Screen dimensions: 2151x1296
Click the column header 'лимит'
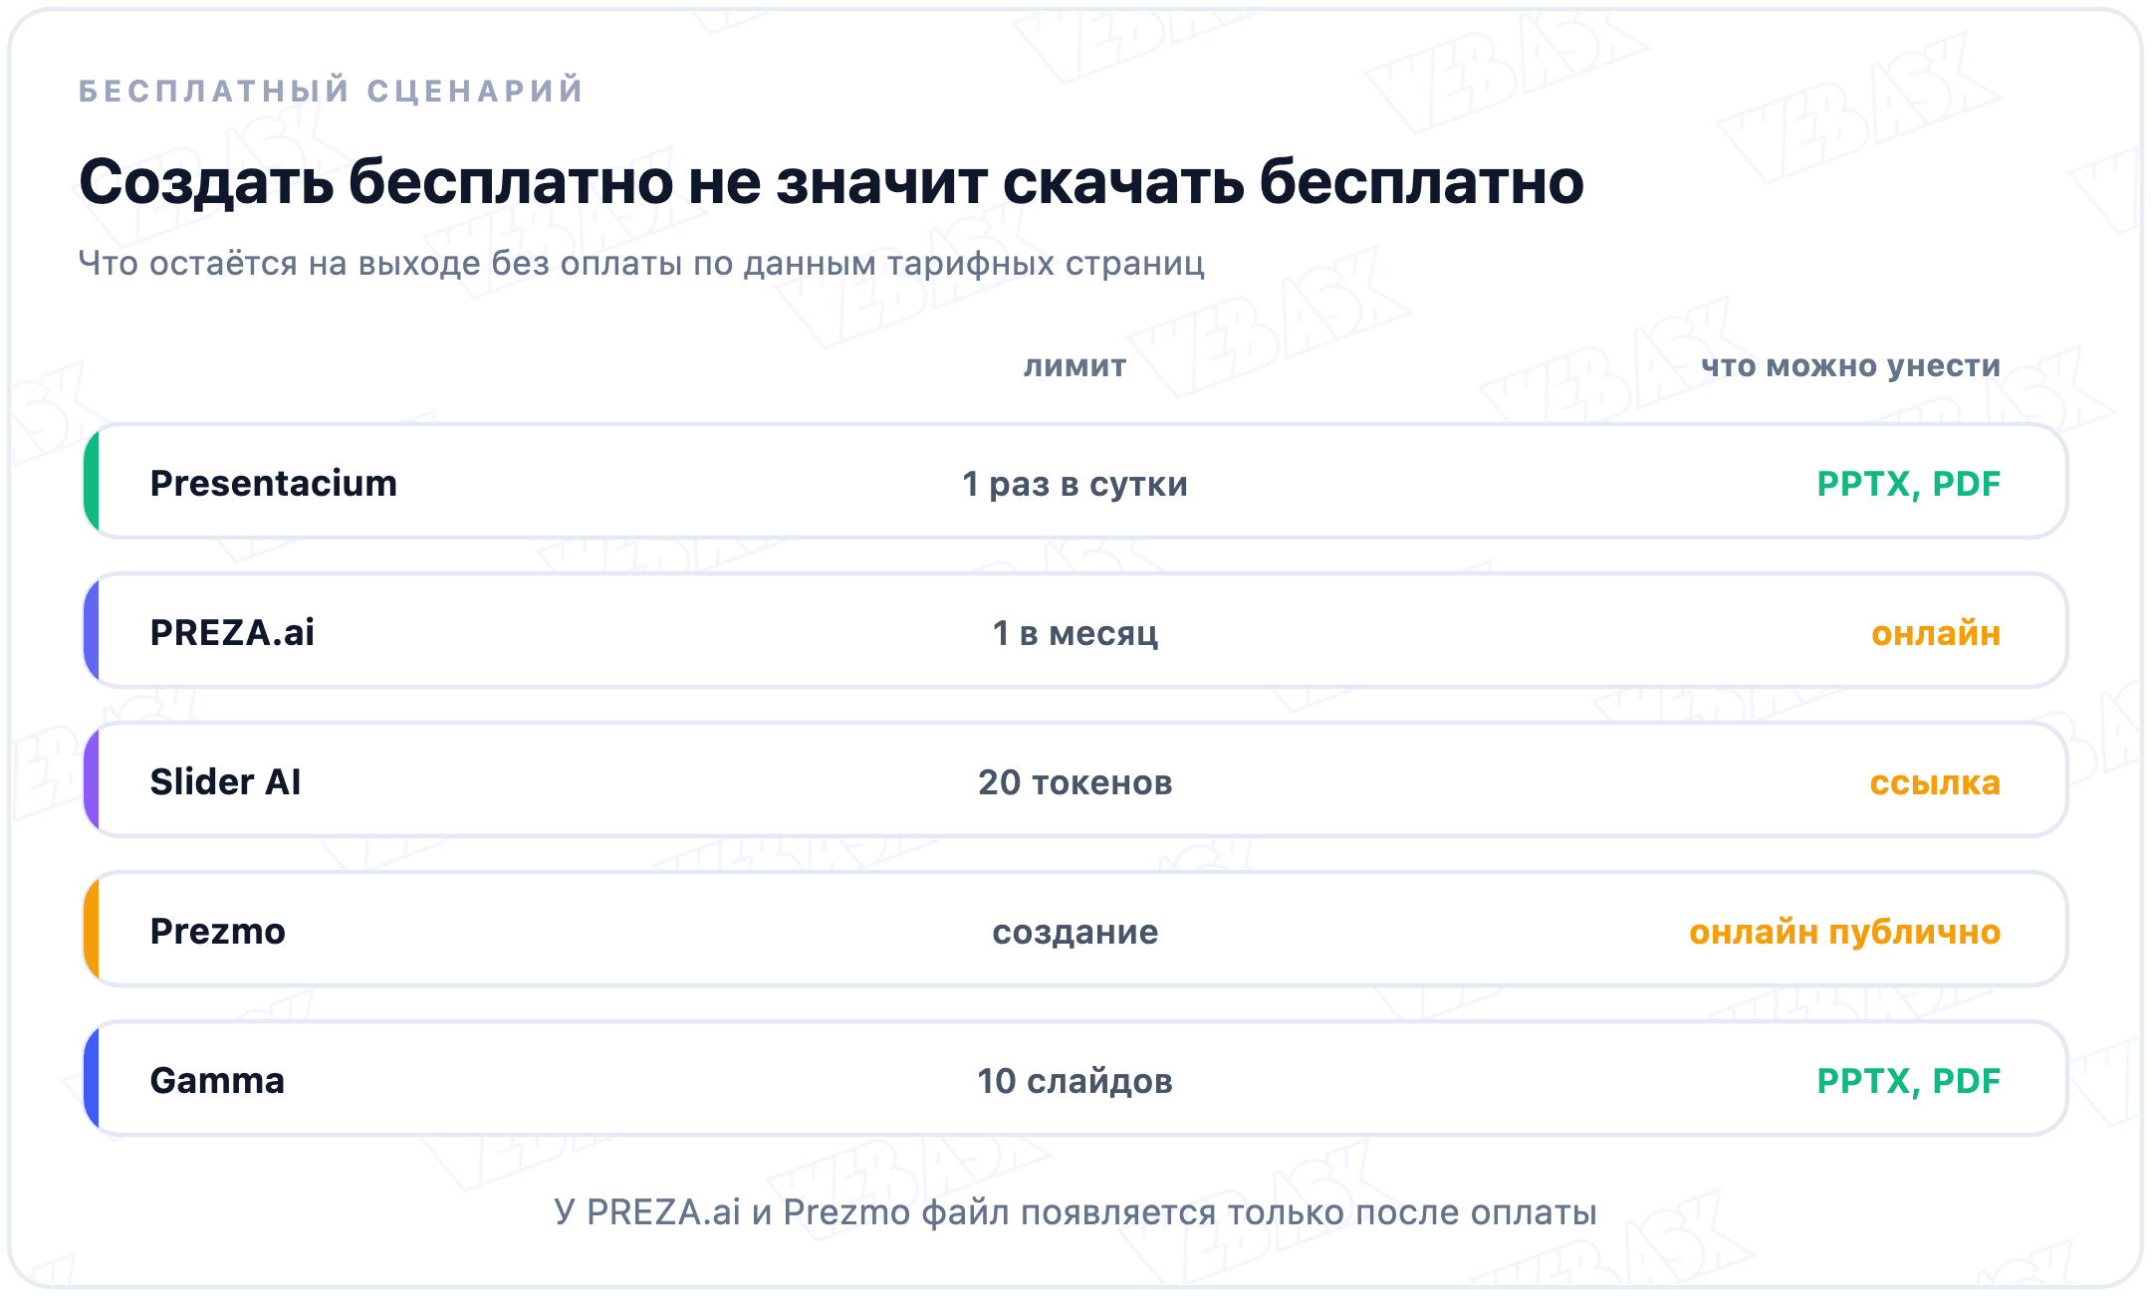[x=1075, y=365]
